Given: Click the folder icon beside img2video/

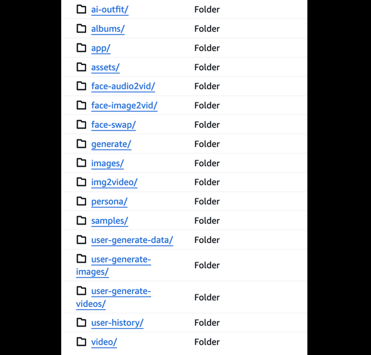Looking at the screenshot, I should pos(81,182).
